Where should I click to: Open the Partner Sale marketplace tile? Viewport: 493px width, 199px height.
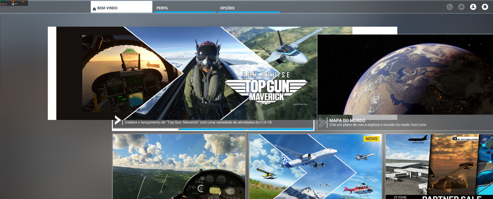439,166
